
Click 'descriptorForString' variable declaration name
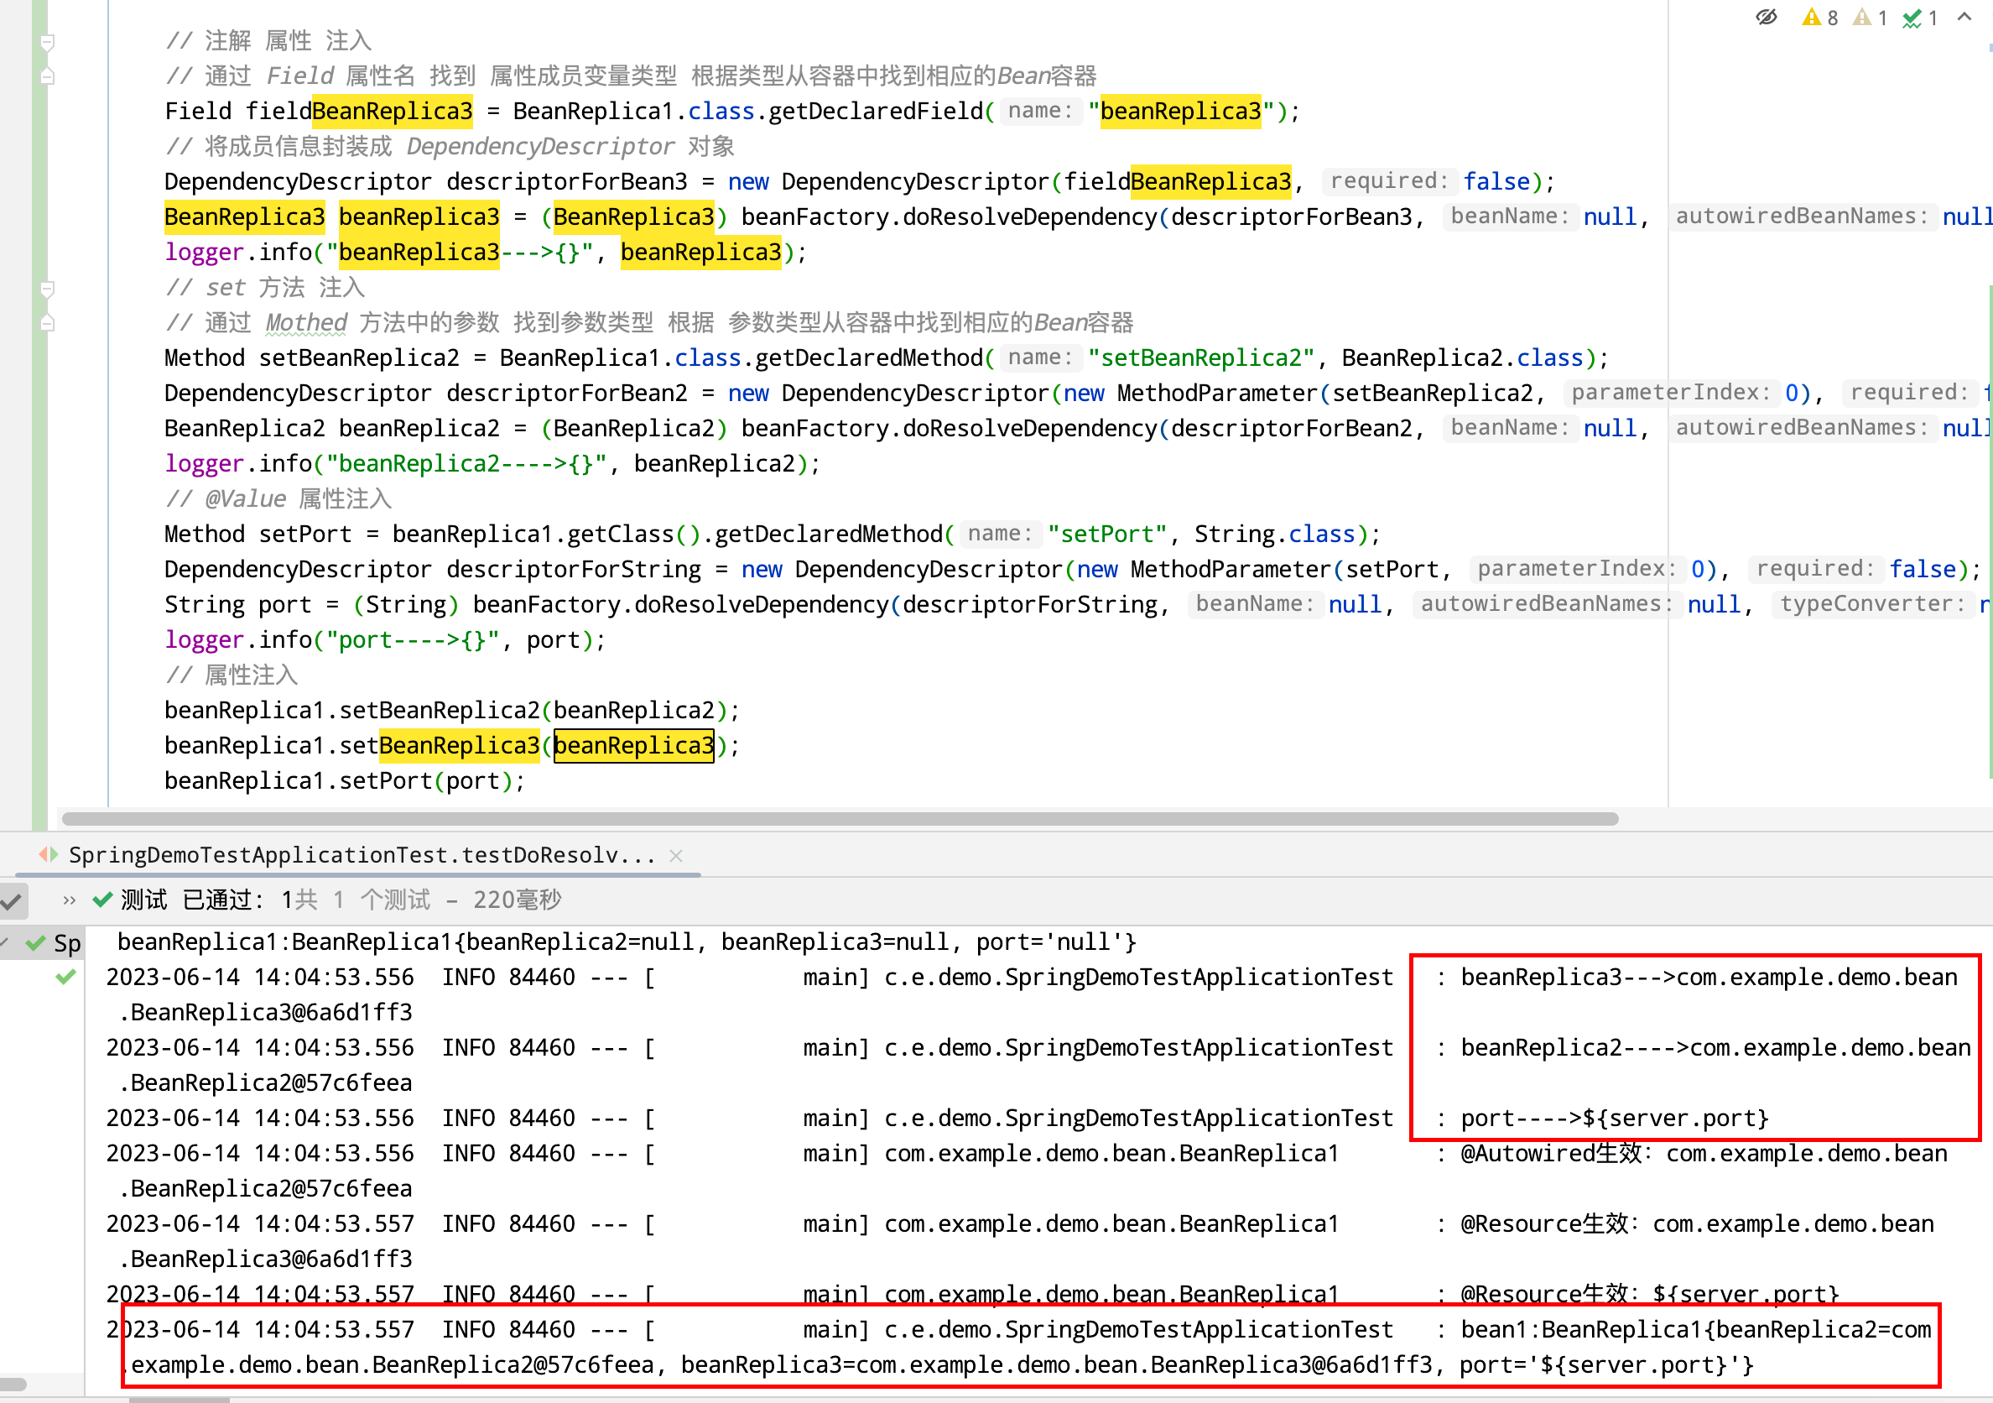click(574, 570)
